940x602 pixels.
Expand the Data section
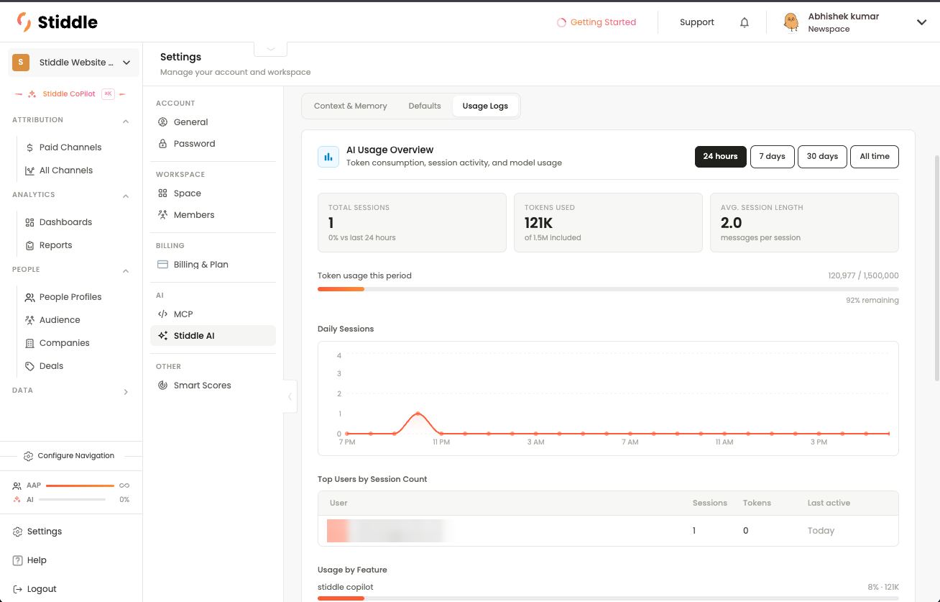coord(126,391)
